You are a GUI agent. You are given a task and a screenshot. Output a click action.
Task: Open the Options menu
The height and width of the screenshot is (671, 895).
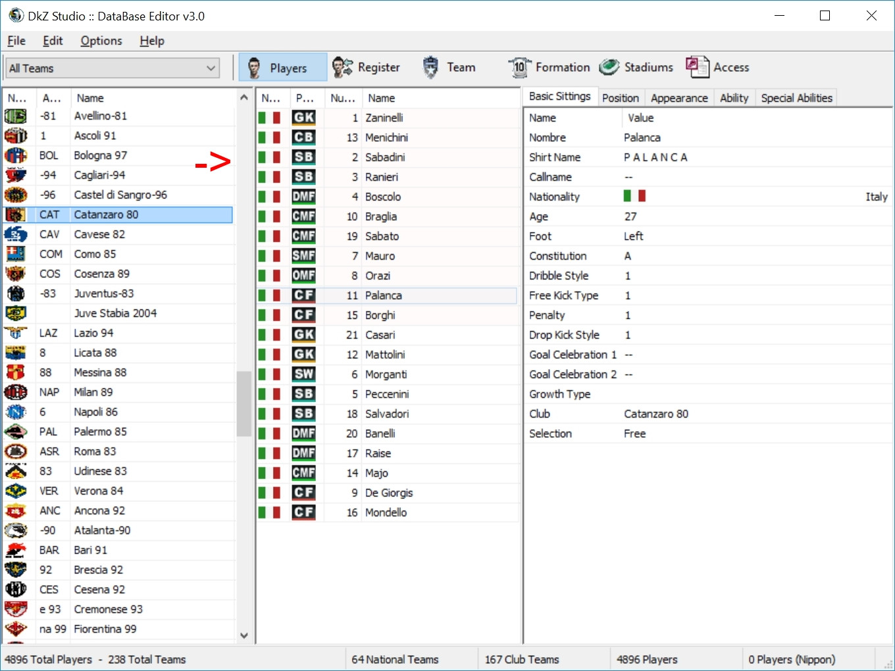click(101, 41)
